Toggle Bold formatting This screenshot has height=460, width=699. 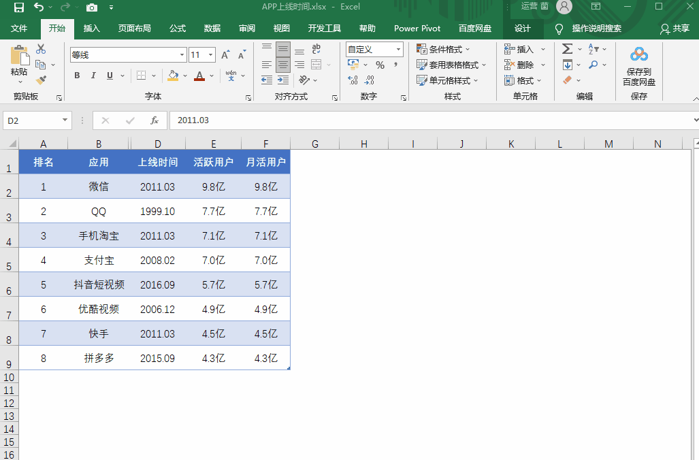77,76
